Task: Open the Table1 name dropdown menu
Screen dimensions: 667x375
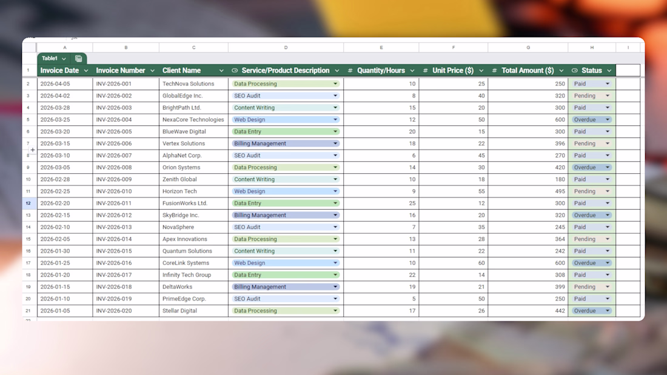Action: [64, 59]
